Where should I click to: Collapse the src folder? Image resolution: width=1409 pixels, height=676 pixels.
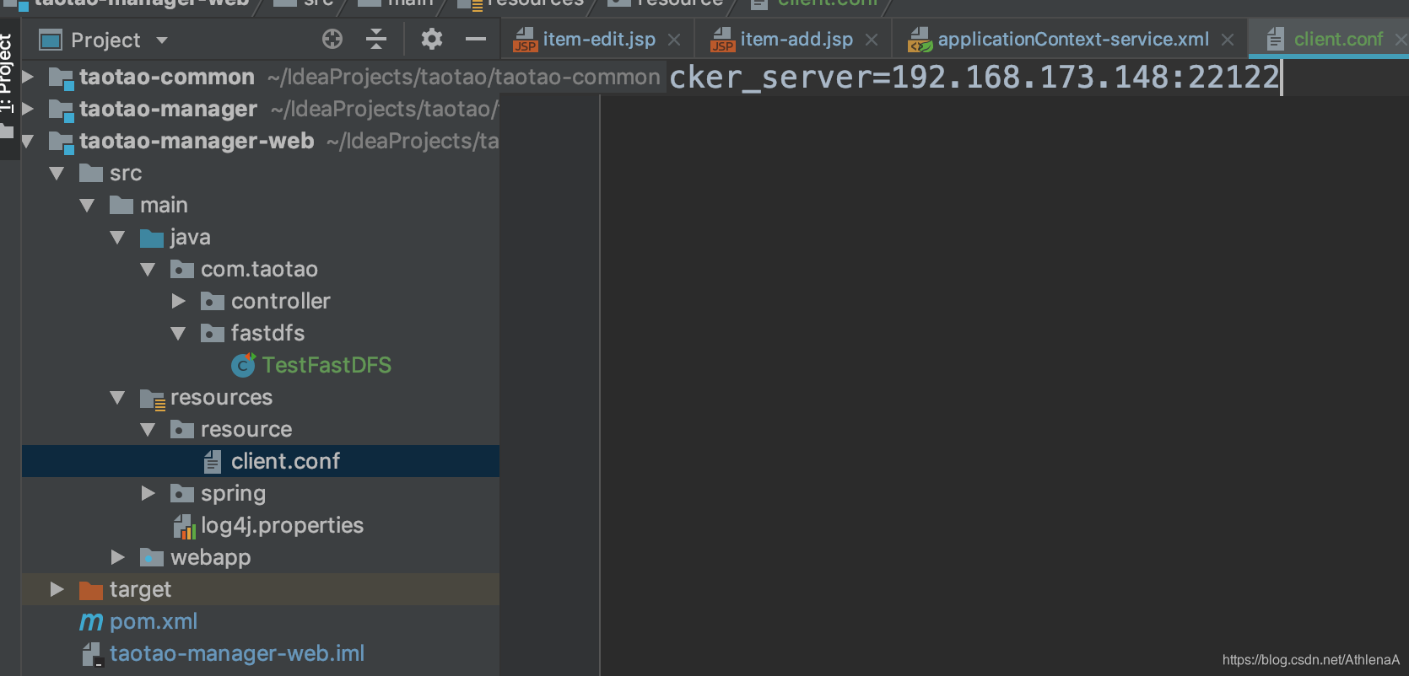[57, 174]
